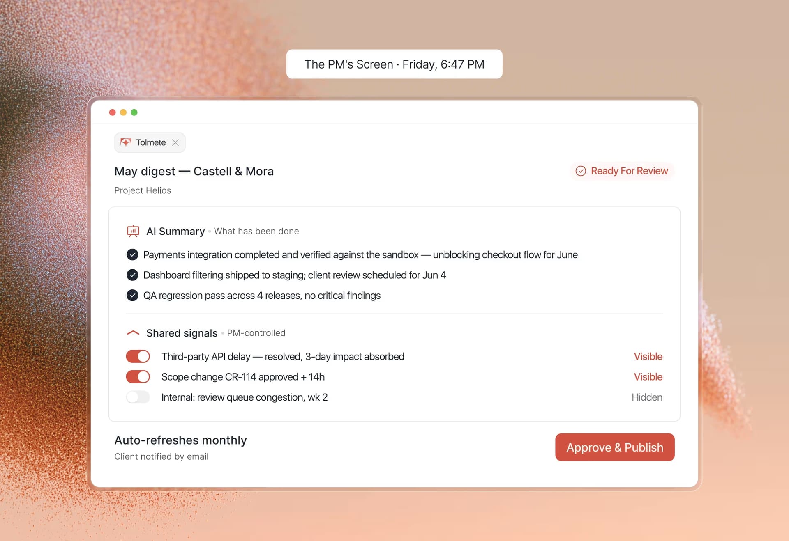789x541 pixels.
Task: Open the Ready For Review status badge
Action: tap(622, 171)
